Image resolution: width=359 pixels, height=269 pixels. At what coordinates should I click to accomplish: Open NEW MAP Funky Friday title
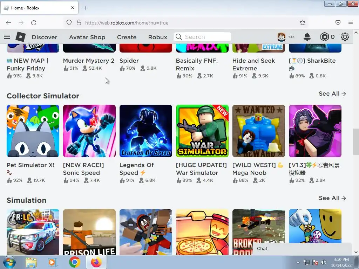click(x=27, y=64)
